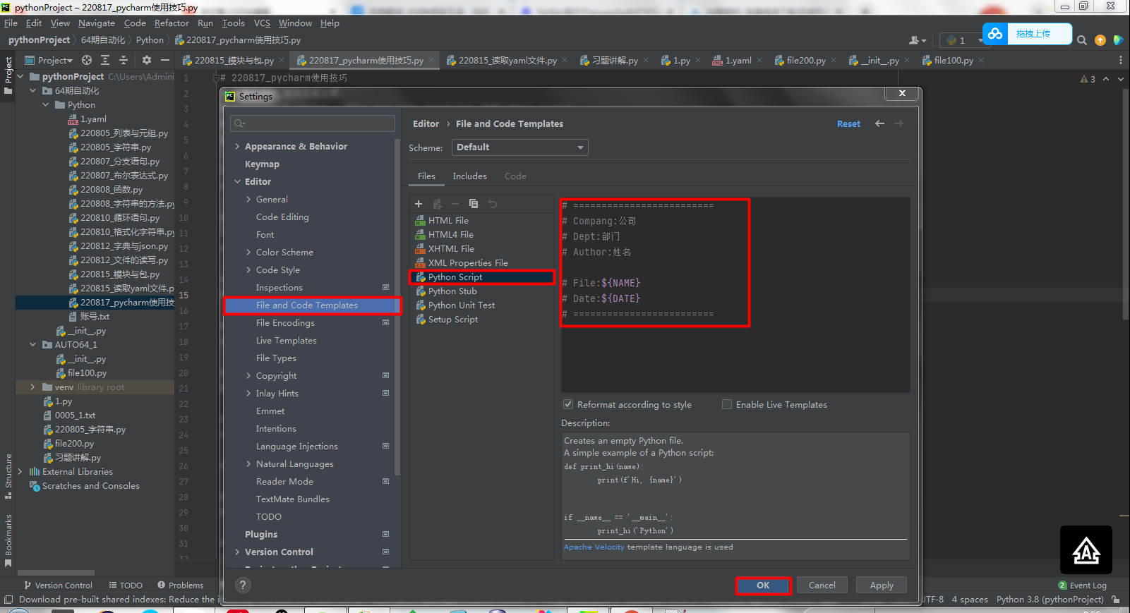Expand the venv library root folder
The height and width of the screenshot is (613, 1130).
(x=32, y=387)
